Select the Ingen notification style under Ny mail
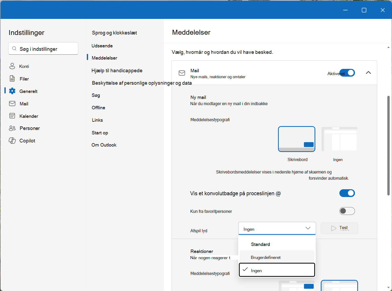Image resolution: width=392 pixels, height=291 pixels. (339, 139)
